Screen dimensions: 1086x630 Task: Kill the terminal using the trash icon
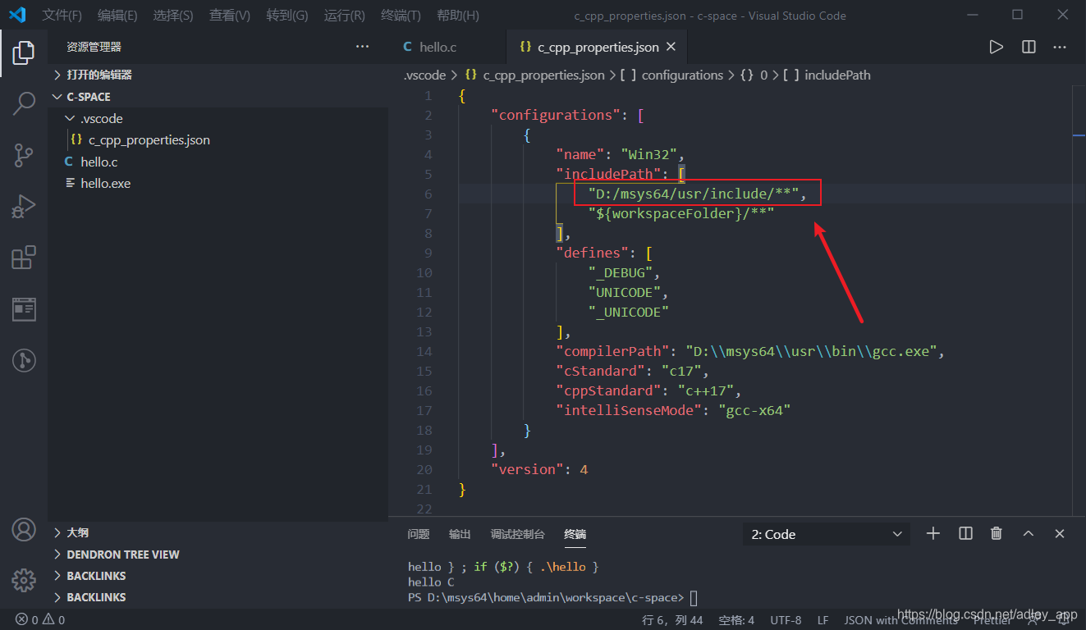(x=996, y=533)
